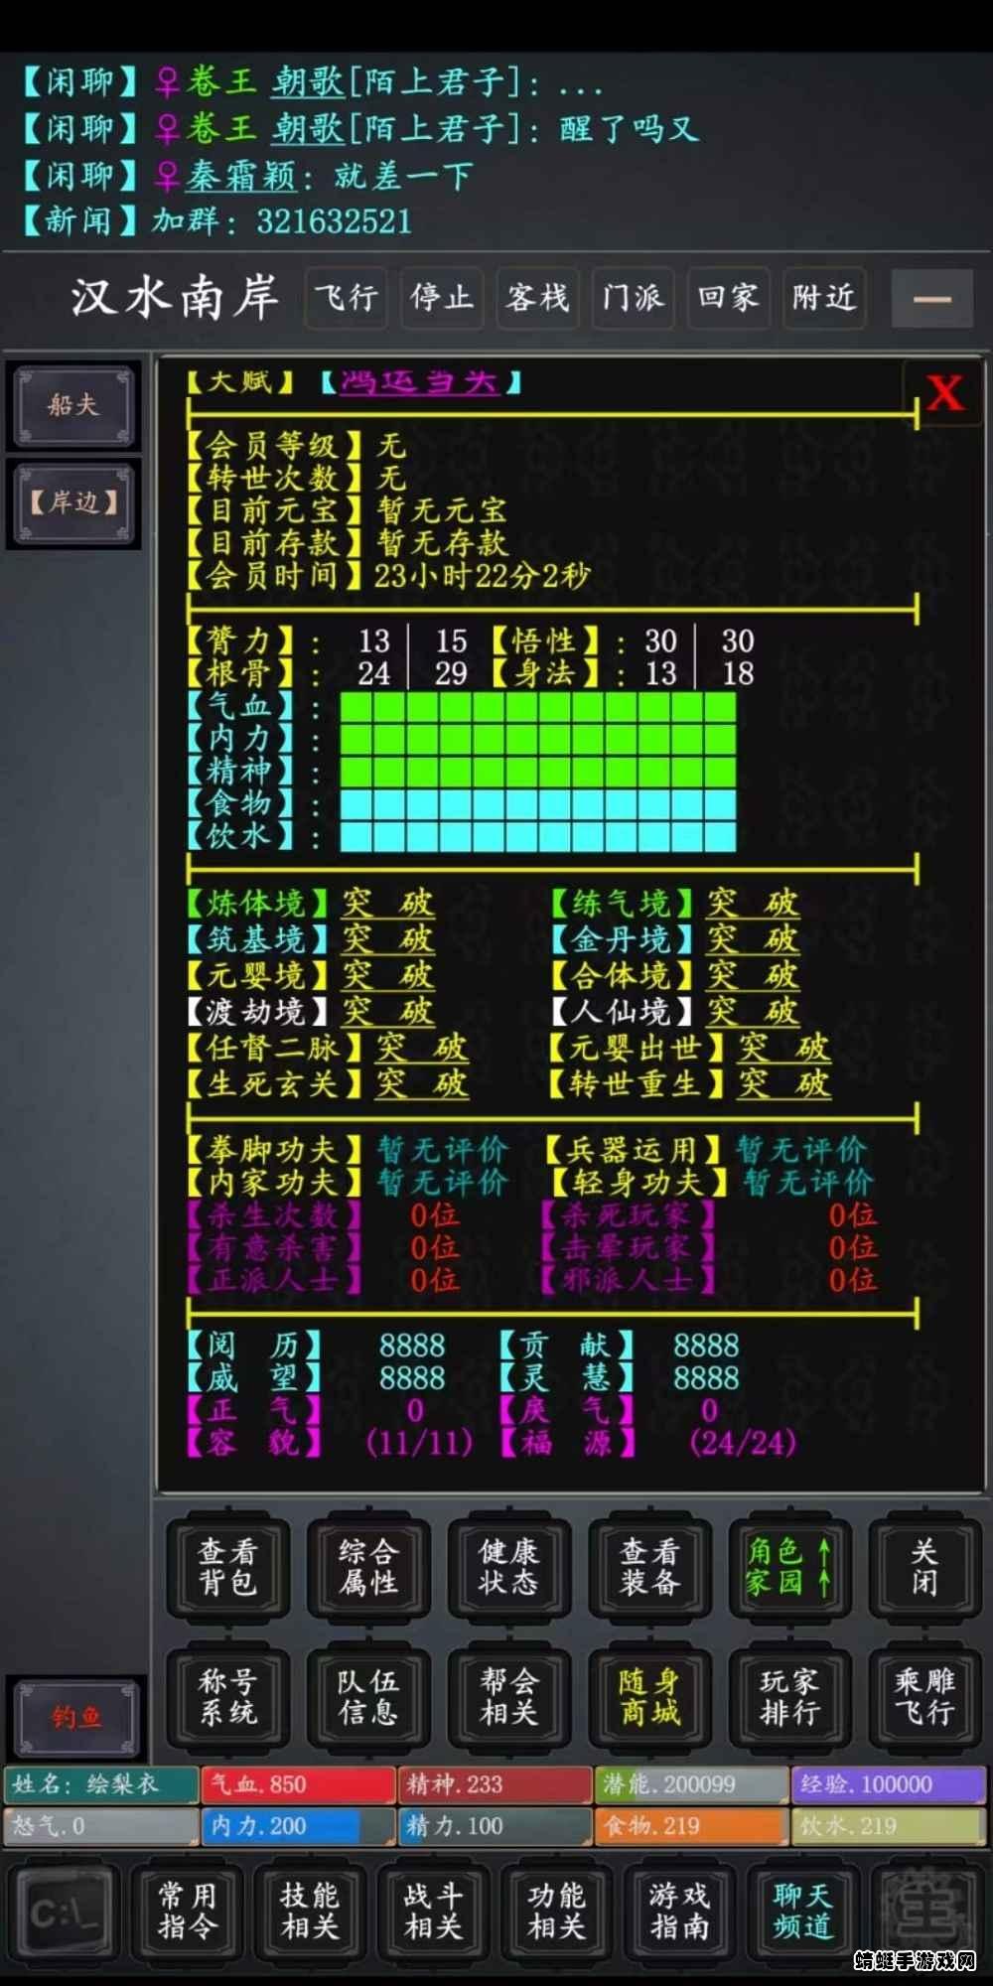The image size is (993, 1986).
Task: Open the 游戏指南 game guide menu
Action: tap(679, 1911)
